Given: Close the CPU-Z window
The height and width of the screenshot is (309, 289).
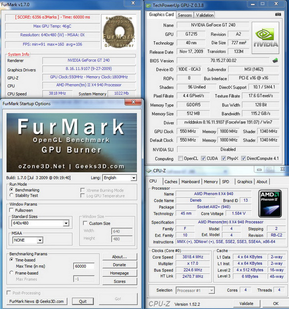Looking at the screenshot, I should pyautogui.click(x=283, y=169).
